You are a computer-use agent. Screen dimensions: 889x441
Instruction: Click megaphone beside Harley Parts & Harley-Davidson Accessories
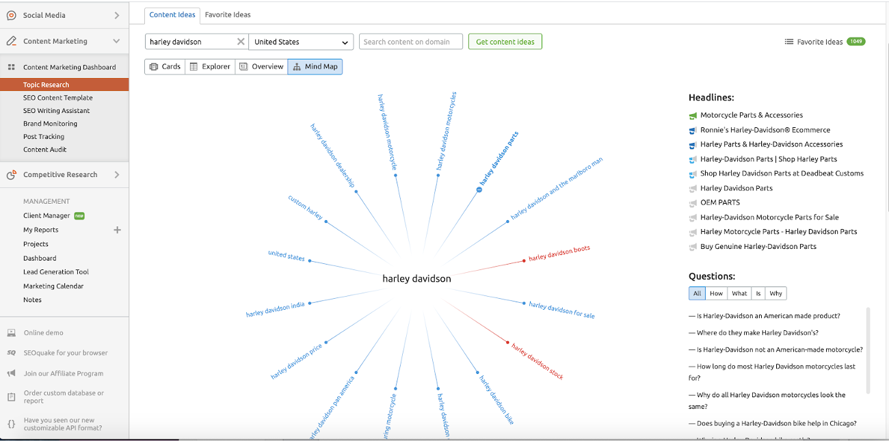tap(693, 145)
